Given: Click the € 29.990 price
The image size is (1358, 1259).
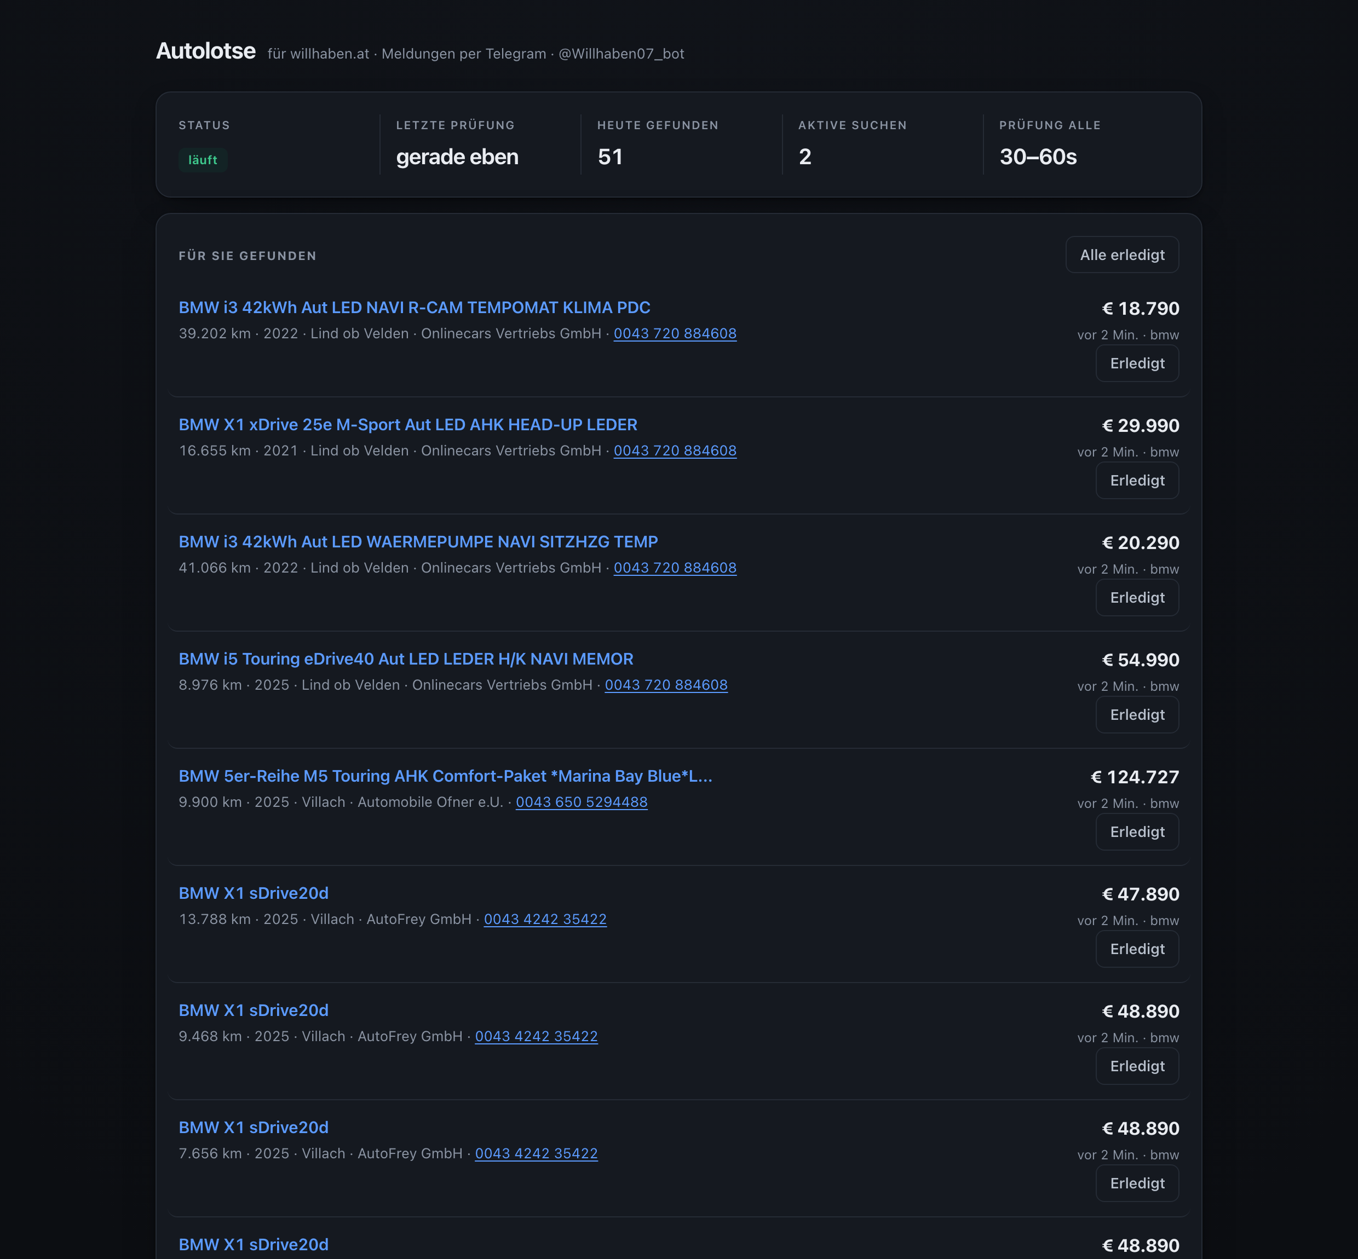Looking at the screenshot, I should click(1140, 426).
